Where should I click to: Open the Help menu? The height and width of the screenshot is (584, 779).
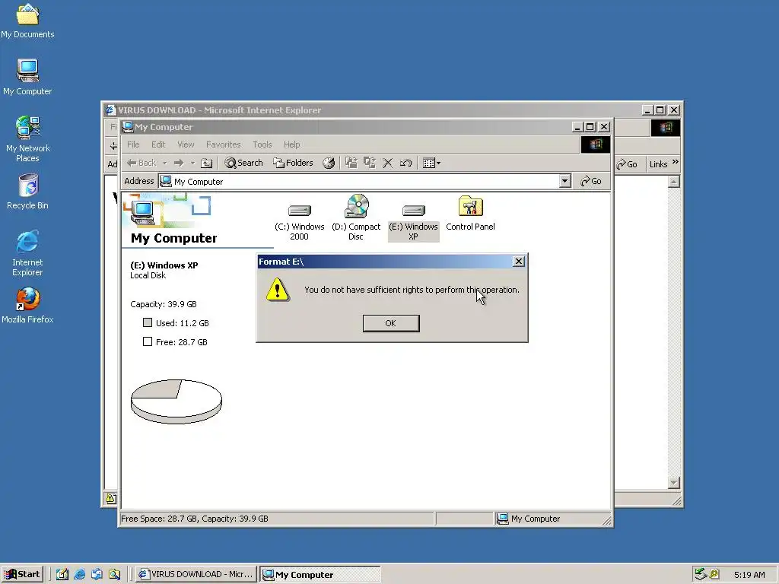pyautogui.click(x=291, y=144)
